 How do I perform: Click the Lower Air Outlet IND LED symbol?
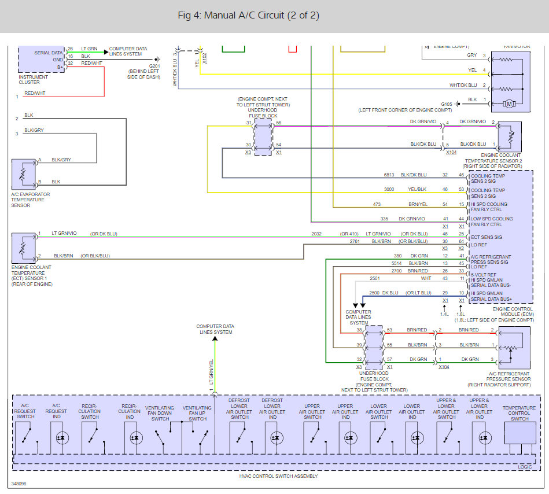click(x=417, y=438)
